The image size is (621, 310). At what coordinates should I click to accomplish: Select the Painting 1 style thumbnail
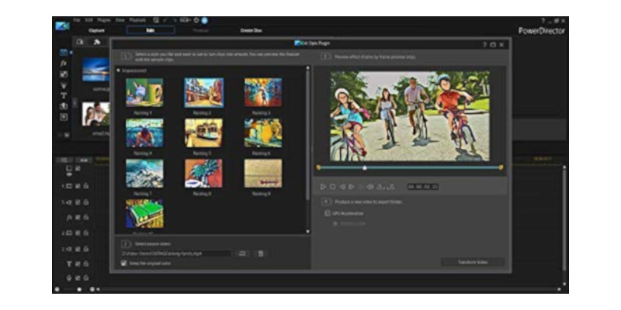pos(144,92)
